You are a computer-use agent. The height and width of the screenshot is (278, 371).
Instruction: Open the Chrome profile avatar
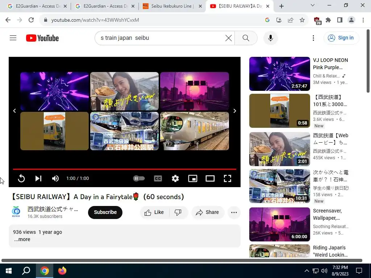pos(351,20)
